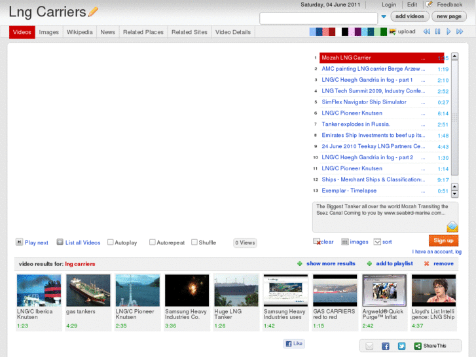Click the green plus by add to playlist
This screenshot has height=357, width=476.
(369, 264)
